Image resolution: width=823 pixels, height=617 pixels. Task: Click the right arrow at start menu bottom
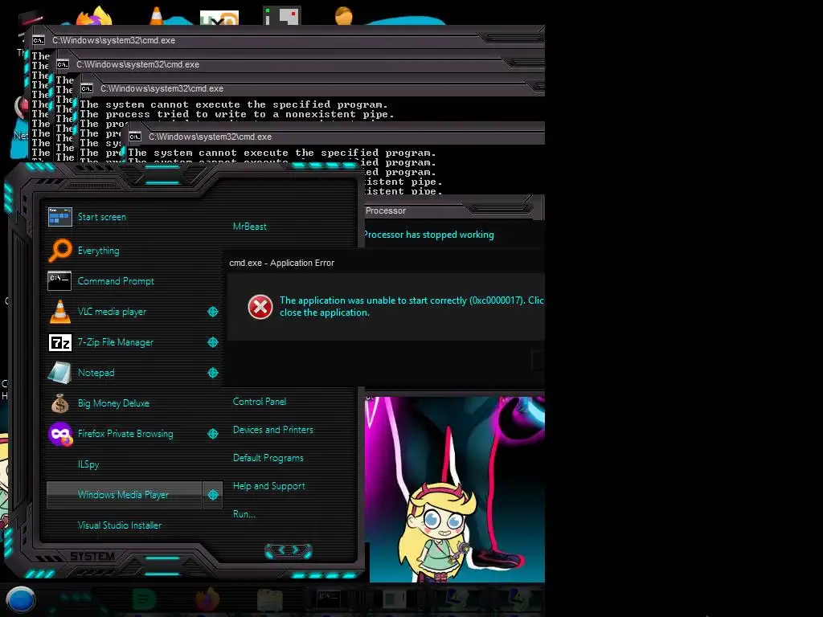coord(297,550)
